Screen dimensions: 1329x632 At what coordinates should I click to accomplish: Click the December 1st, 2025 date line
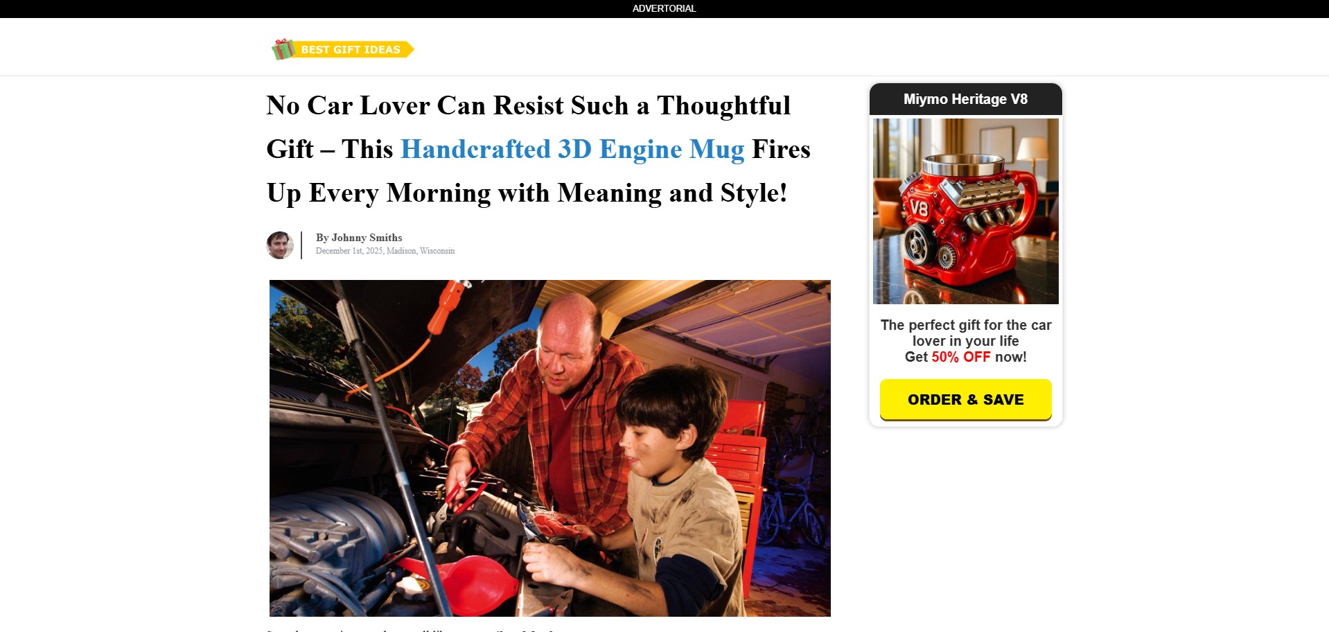point(385,251)
